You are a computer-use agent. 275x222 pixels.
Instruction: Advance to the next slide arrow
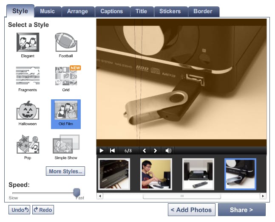[156, 150]
